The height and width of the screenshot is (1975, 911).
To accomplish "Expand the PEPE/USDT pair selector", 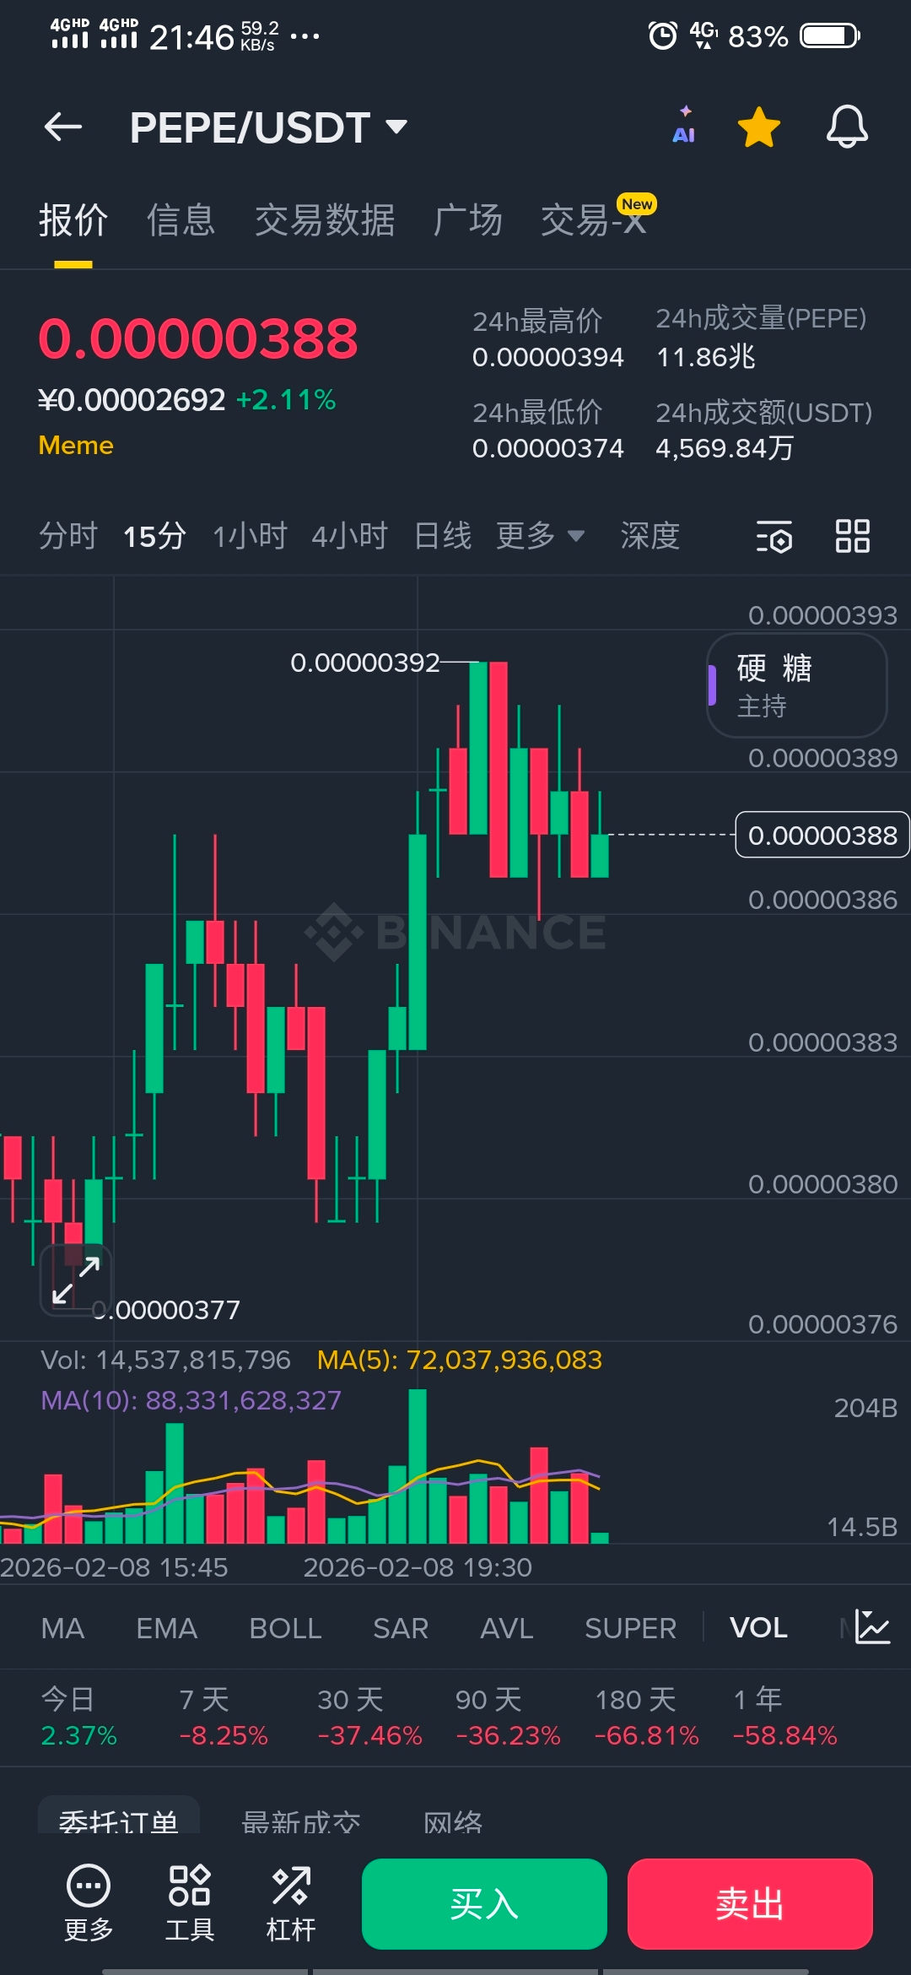I will (x=269, y=127).
